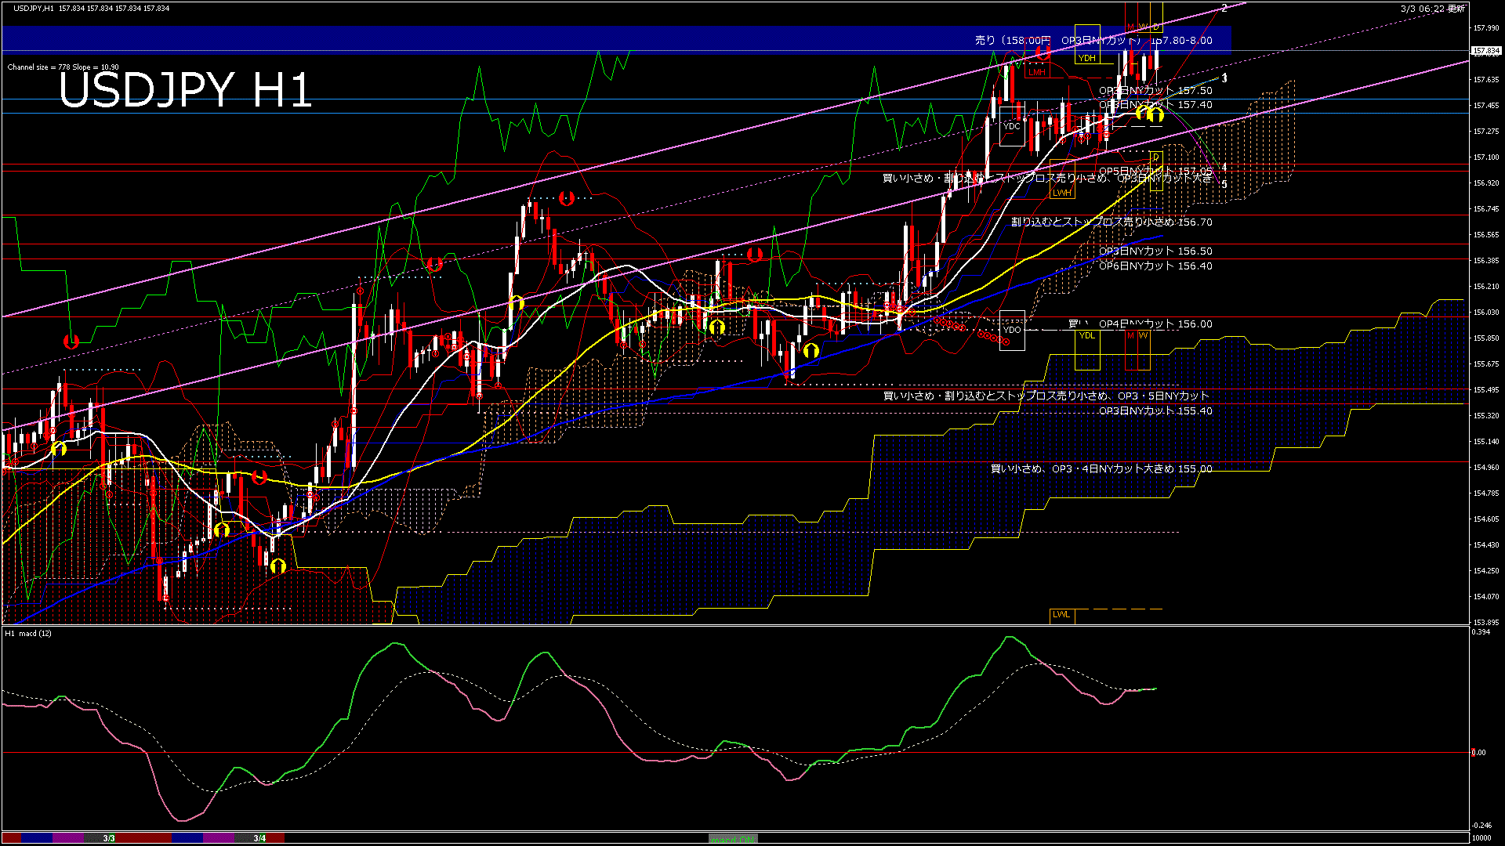Click the USDJPY H1 chart title
The height and width of the screenshot is (846, 1505).
(x=185, y=90)
